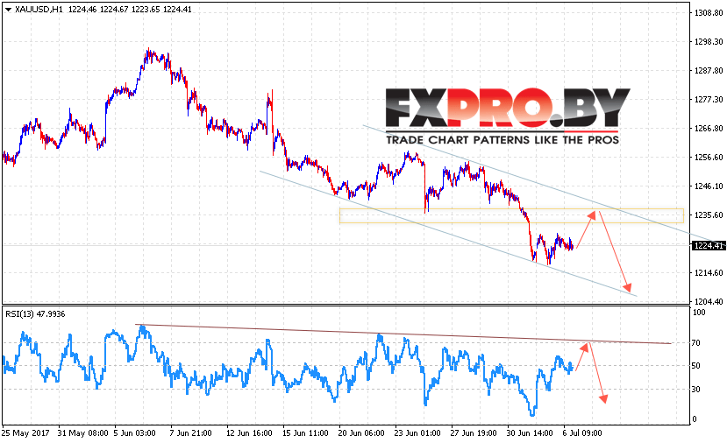Select the 20 Jun 06:00 time label

pos(361,433)
